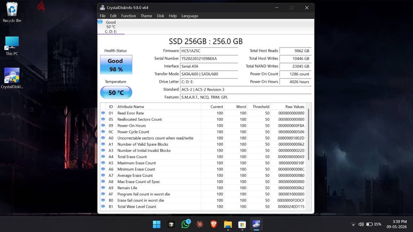Open the Function menu
413x232 pixels.
tap(129, 16)
